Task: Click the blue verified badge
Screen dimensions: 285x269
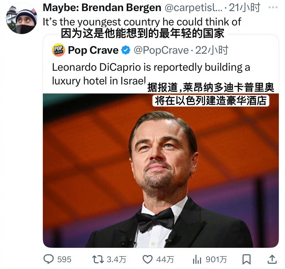Action: point(126,50)
